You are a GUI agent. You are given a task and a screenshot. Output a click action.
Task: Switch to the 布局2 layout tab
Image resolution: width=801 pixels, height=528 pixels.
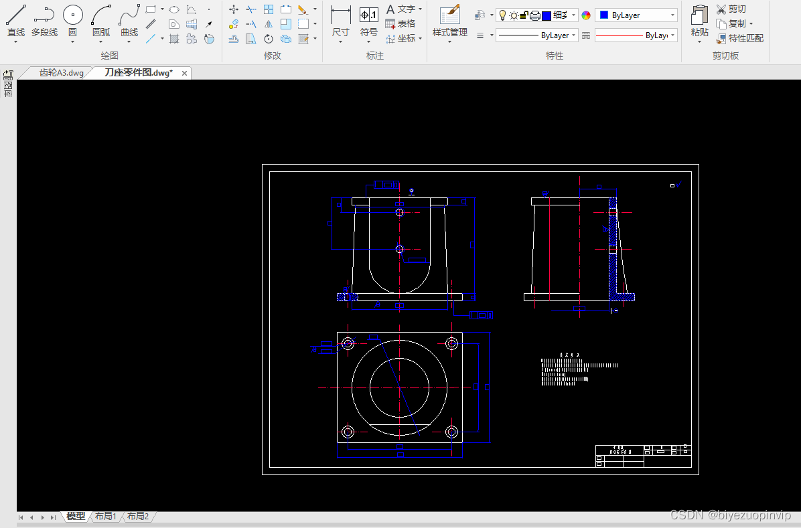point(138,516)
